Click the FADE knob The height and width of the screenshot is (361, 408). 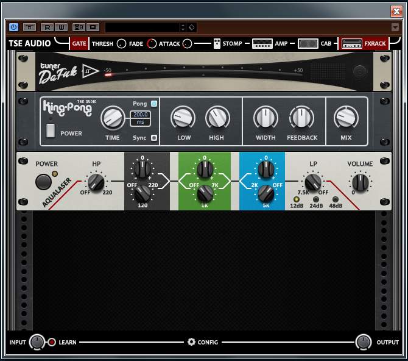tap(152, 44)
